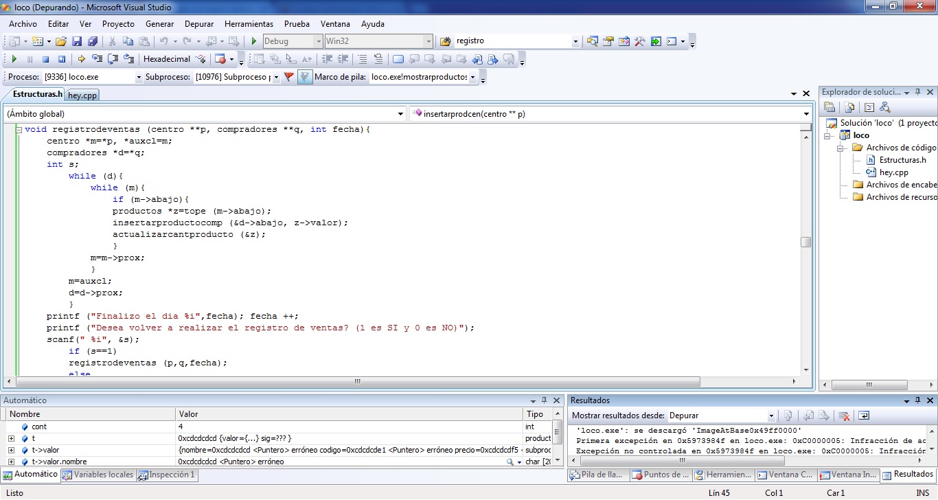The image size is (938, 500).
Task: Open the Archivo menu
Action: click(23, 24)
